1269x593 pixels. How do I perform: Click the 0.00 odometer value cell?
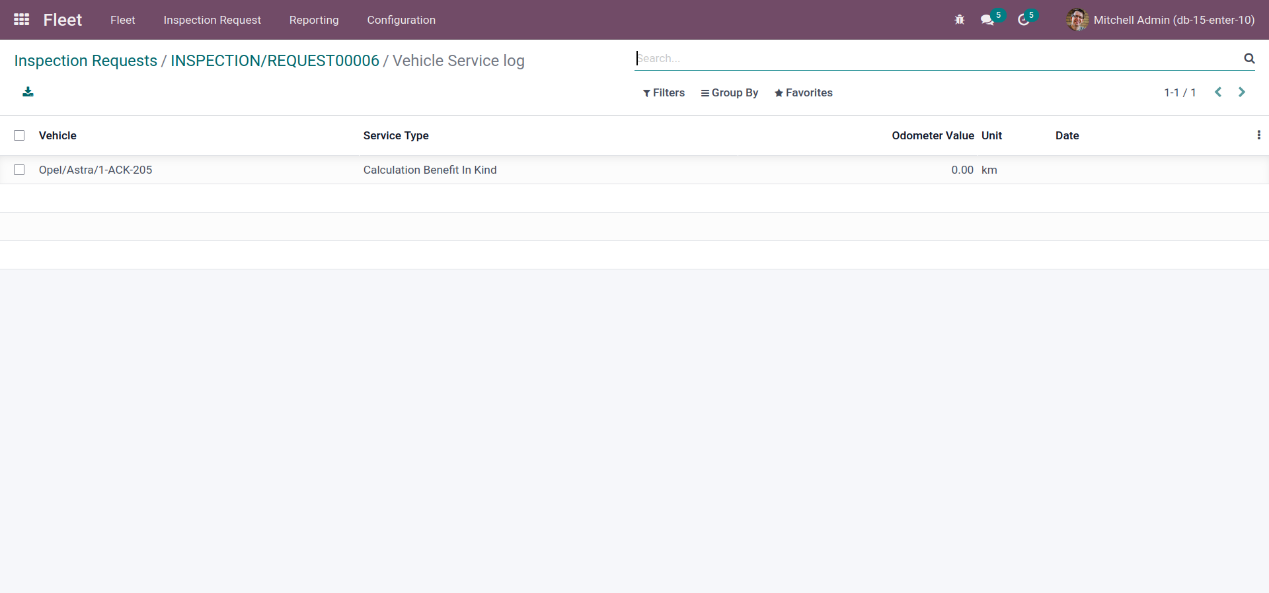(962, 170)
